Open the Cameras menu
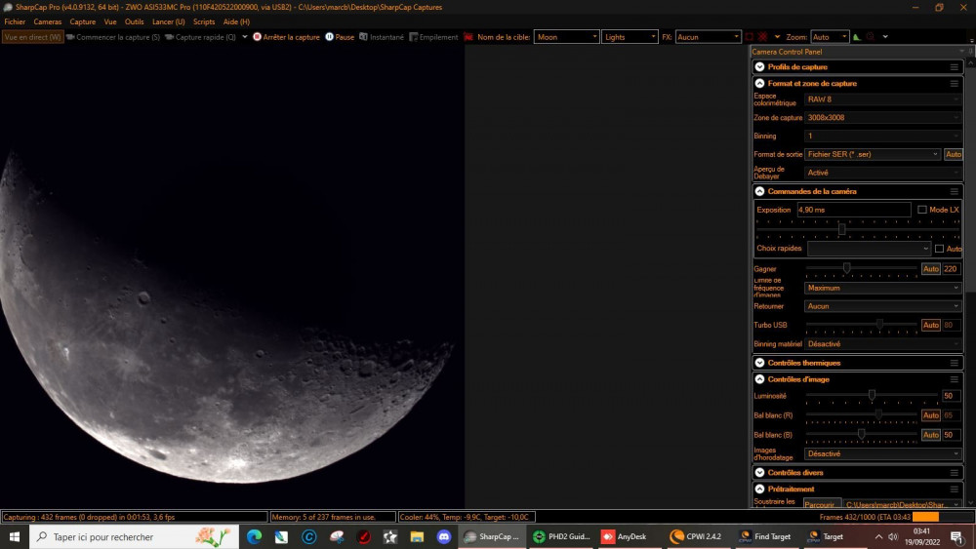 (x=47, y=21)
